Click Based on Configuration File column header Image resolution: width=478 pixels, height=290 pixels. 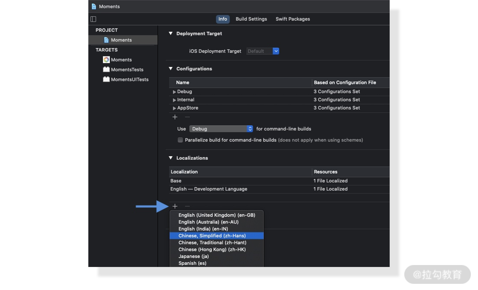click(x=351, y=82)
